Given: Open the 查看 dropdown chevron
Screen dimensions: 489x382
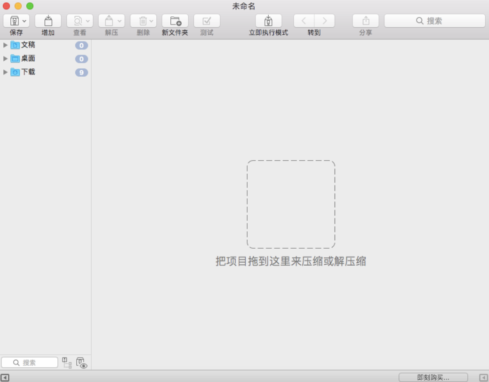Looking at the screenshot, I should pyautogui.click(x=88, y=20).
